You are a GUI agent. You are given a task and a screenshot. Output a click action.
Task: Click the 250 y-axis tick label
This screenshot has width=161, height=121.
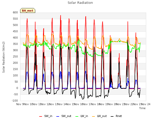(15, 56)
